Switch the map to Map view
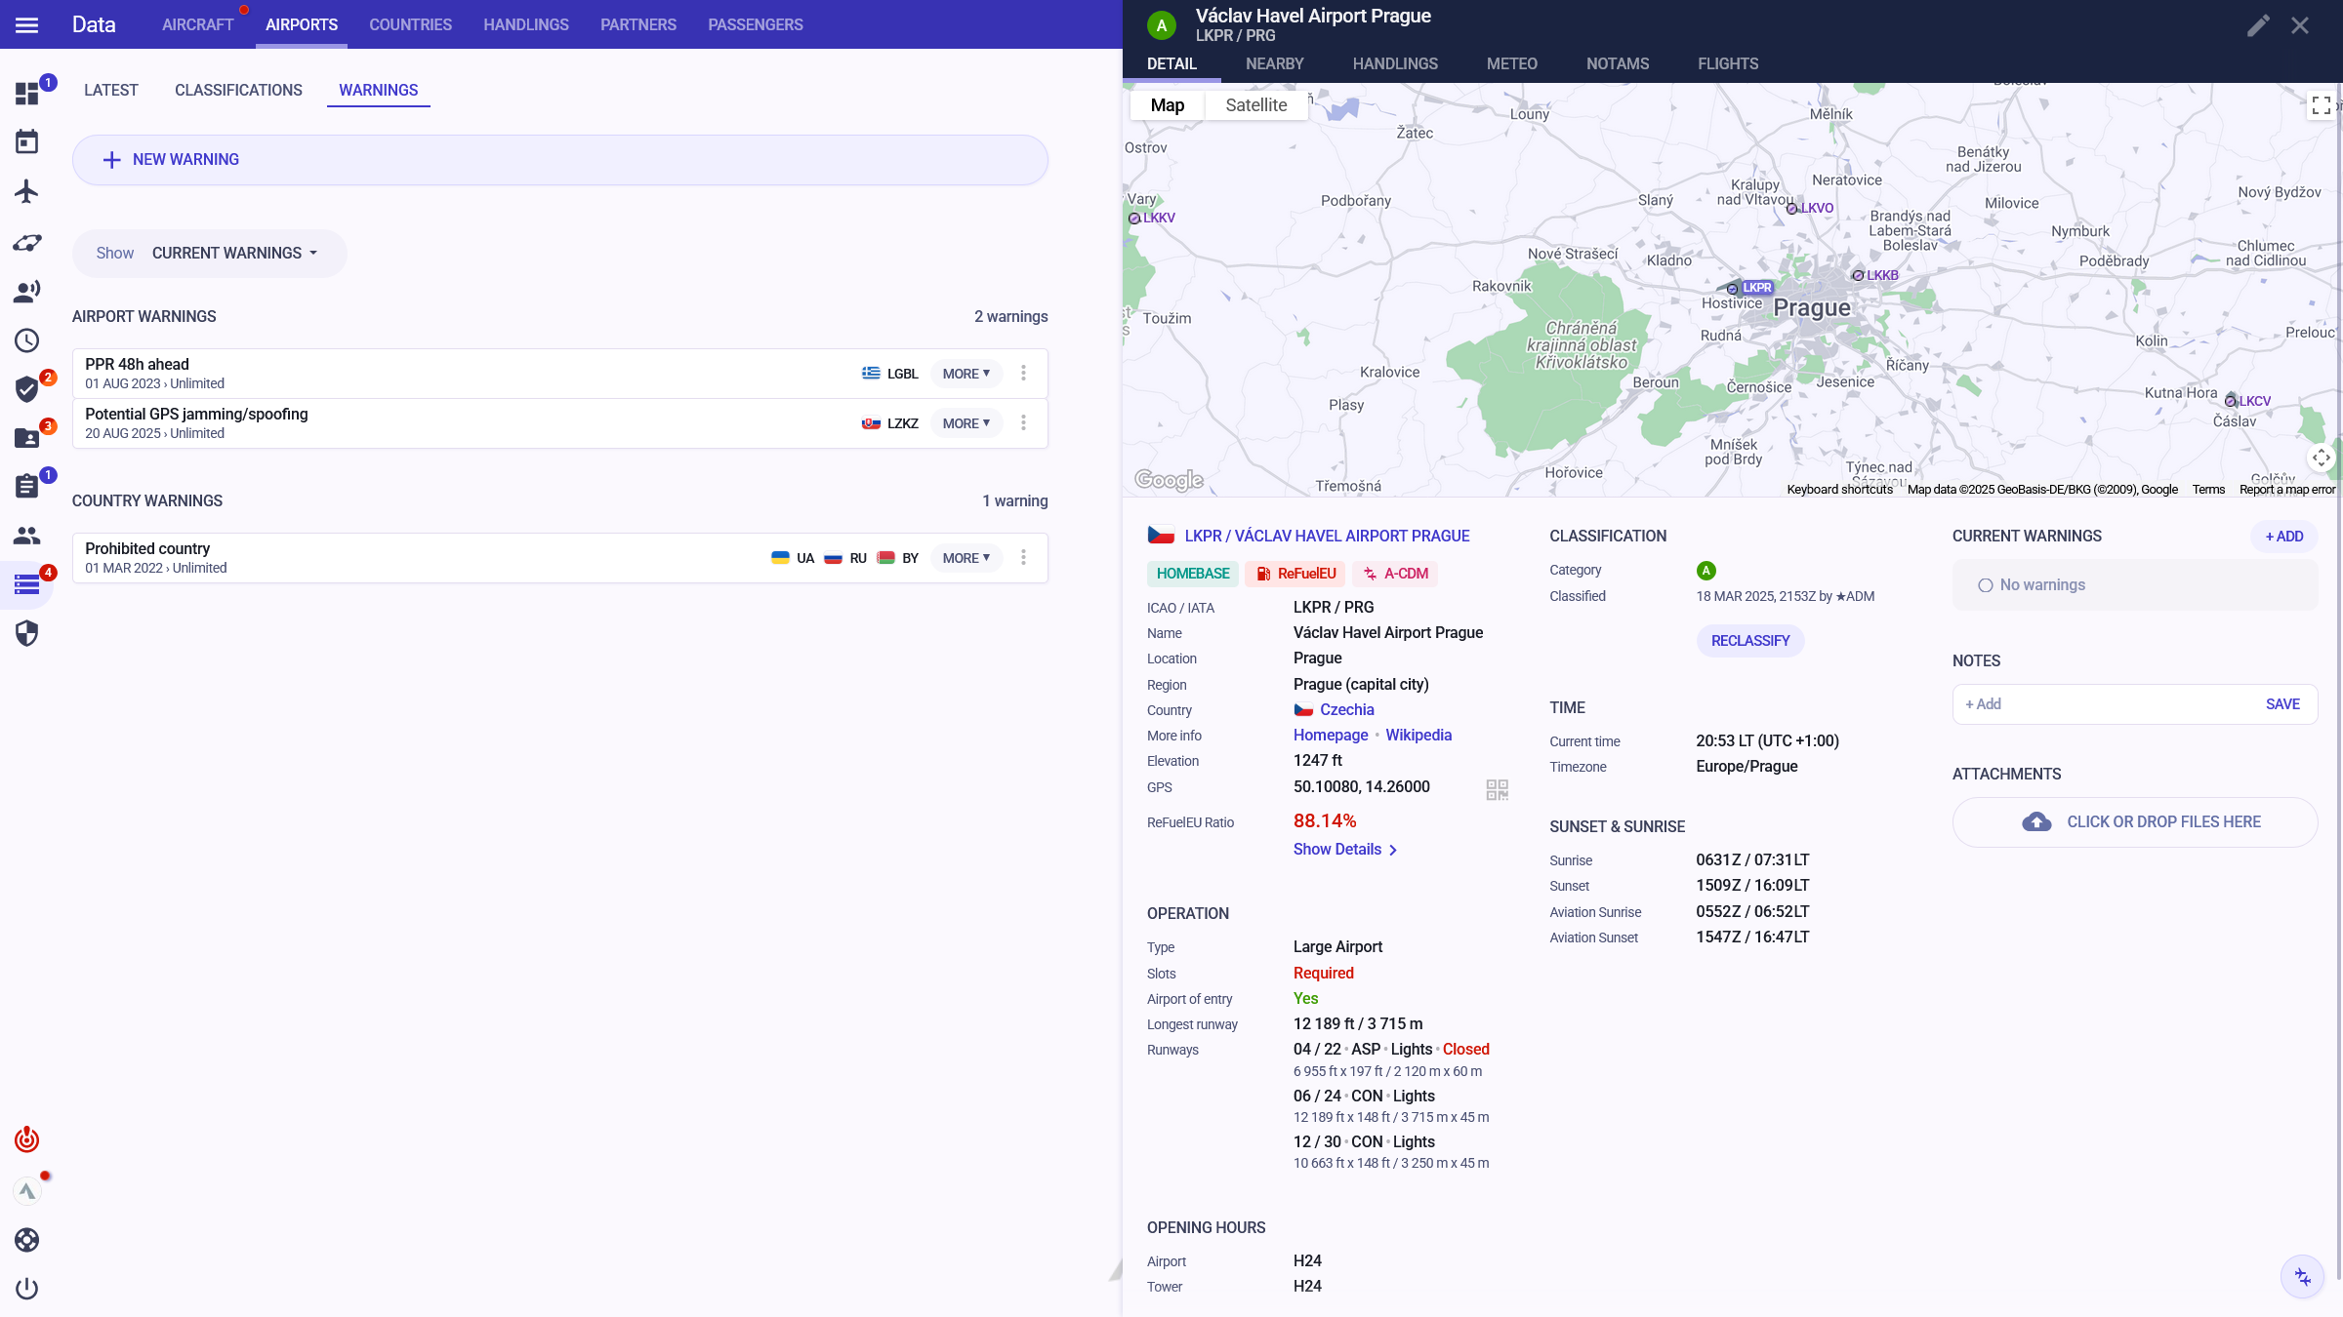The width and height of the screenshot is (2343, 1317). (x=1167, y=105)
